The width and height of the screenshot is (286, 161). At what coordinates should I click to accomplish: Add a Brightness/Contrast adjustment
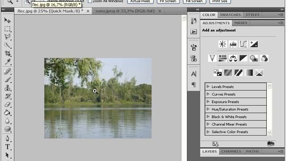click(x=223, y=44)
